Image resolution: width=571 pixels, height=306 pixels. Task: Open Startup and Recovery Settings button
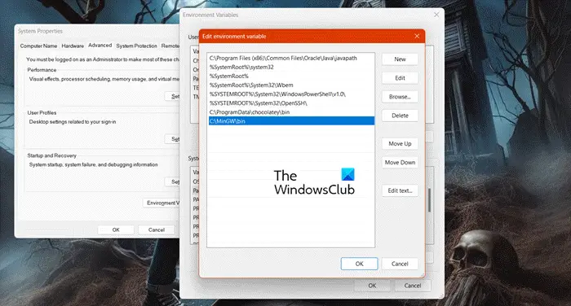pyautogui.click(x=172, y=181)
